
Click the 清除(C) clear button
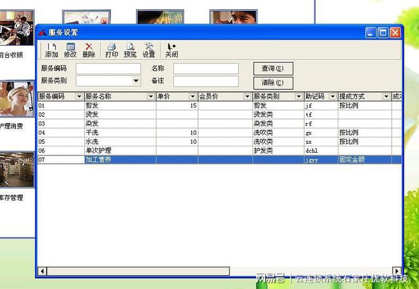(273, 82)
